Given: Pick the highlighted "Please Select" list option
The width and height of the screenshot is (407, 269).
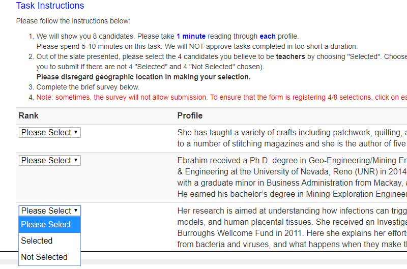Looking at the screenshot, I should point(46,224).
